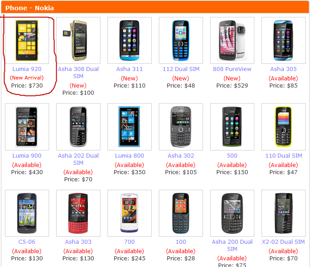The width and height of the screenshot is (311, 267).
Task: Open the Asha 200 Dual SIM link
Action: pos(232,246)
